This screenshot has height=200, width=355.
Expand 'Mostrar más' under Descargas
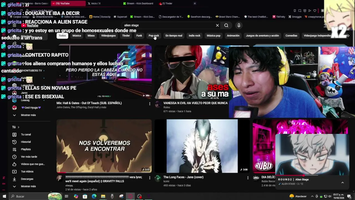click(x=29, y=186)
